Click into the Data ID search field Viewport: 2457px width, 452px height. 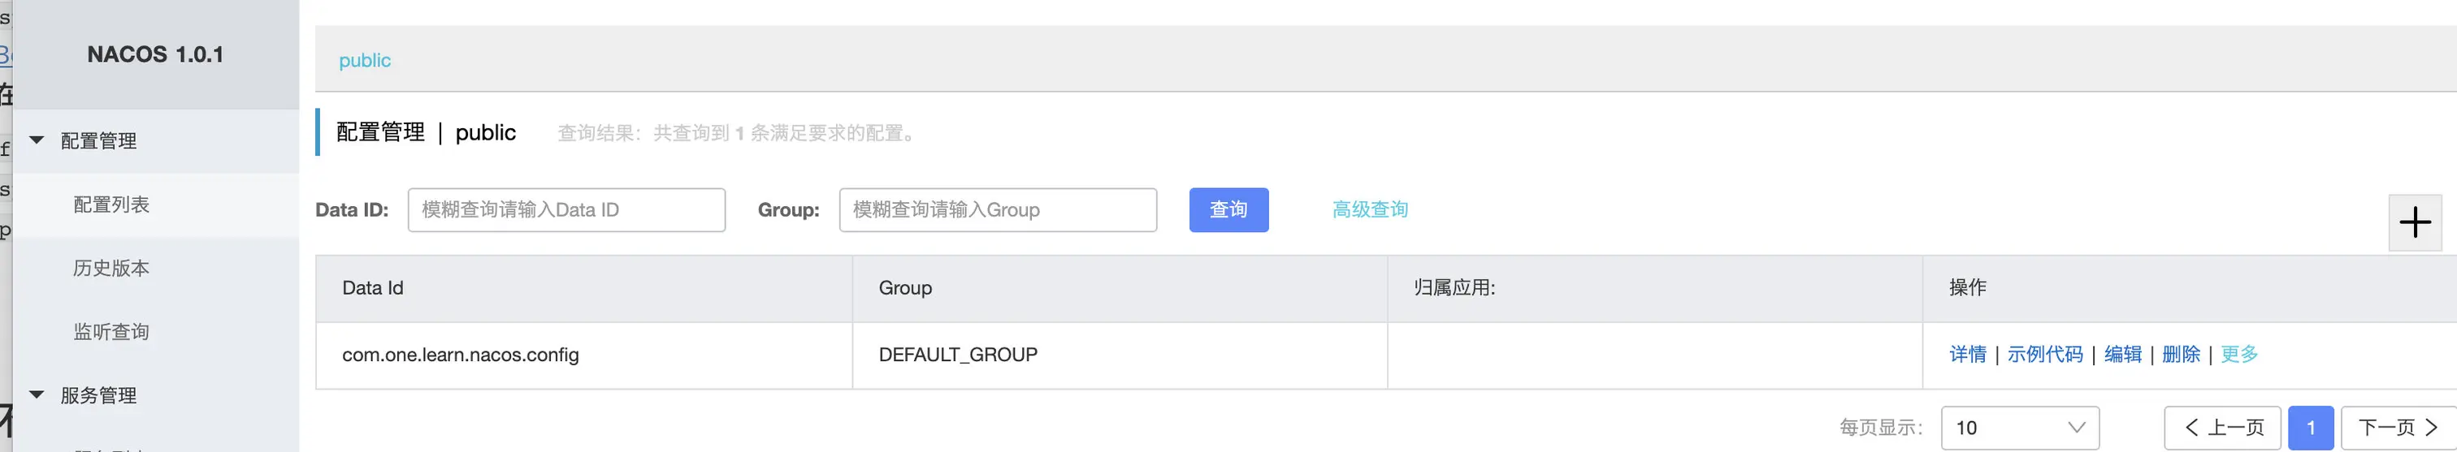pyautogui.click(x=565, y=210)
